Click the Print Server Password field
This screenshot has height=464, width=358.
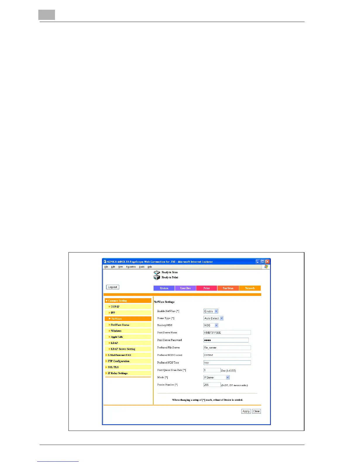pos(226,340)
